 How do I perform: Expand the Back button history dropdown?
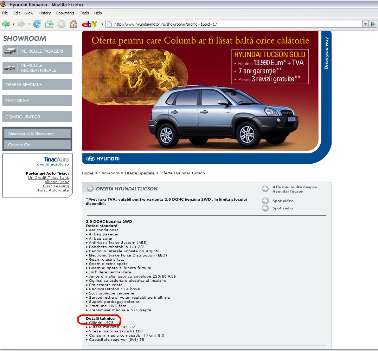[x=13, y=24]
